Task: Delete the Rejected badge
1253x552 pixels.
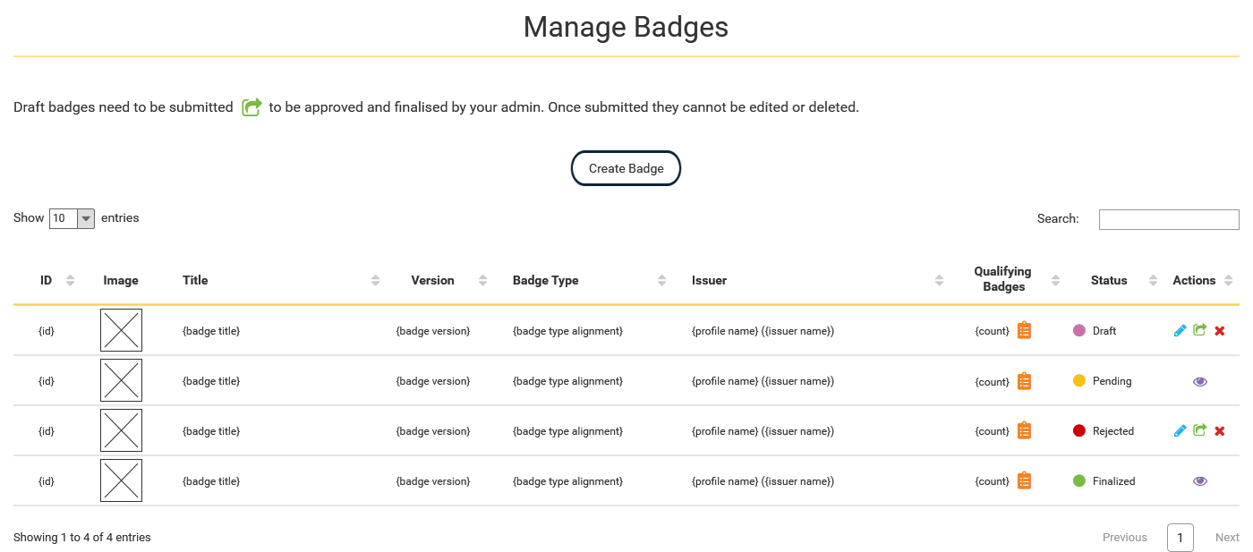Action: [x=1220, y=431]
